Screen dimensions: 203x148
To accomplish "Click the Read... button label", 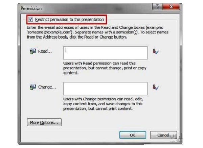I will [x=45, y=51].
